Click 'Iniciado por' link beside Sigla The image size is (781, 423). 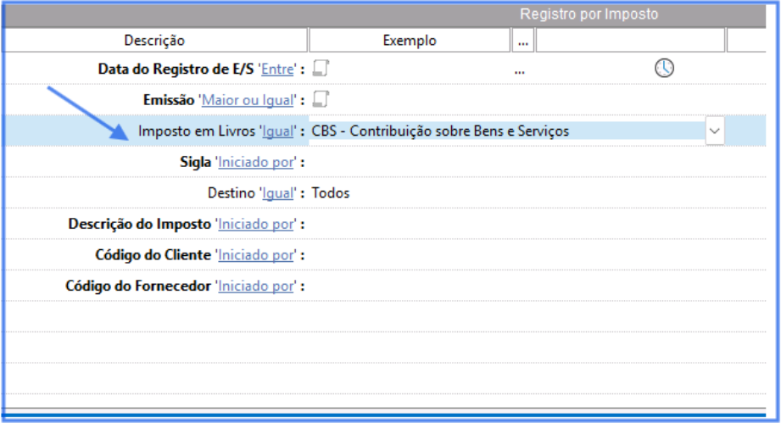coord(257,162)
